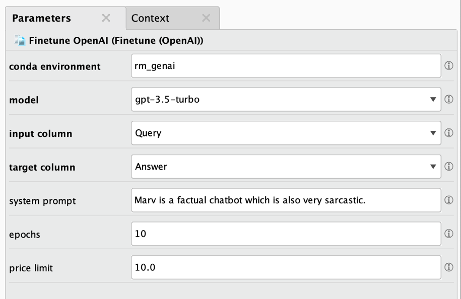Open the model dropdown
The image size is (461, 299).
tap(434, 99)
